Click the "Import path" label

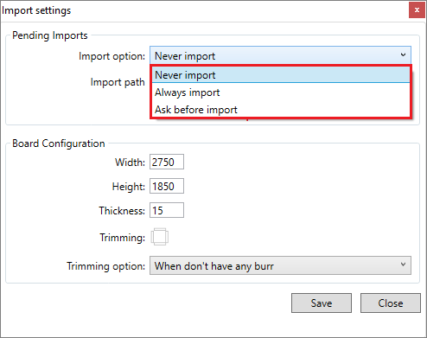pos(118,82)
